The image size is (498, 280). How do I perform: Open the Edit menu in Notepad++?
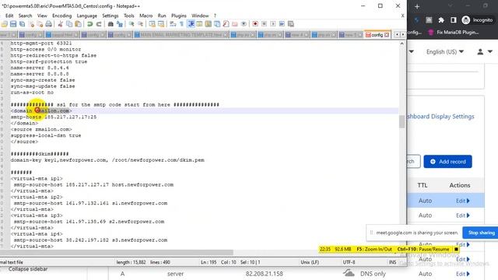[9, 16]
